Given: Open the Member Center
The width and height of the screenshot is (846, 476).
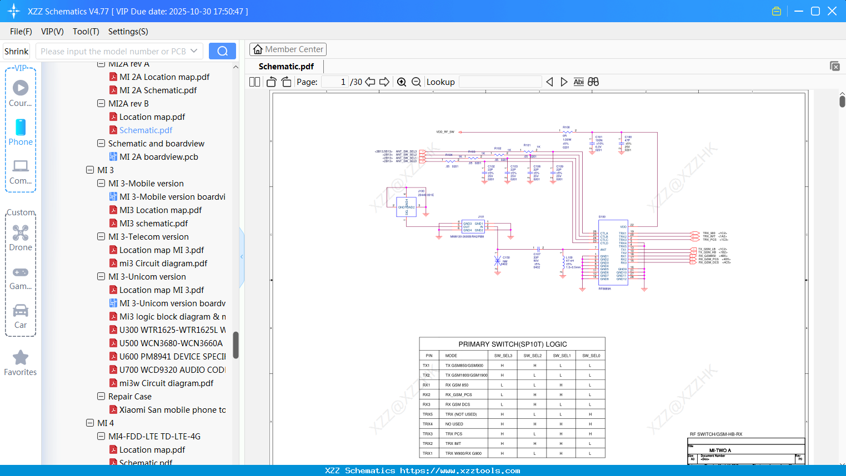Looking at the screenshot, I should pyautogui.click(x=288, y=49).
